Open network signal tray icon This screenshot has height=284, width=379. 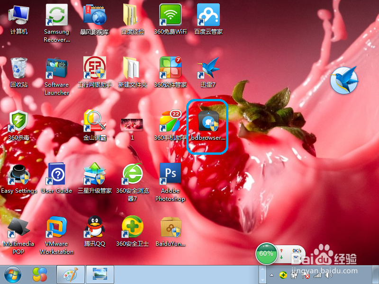(317, 275)
